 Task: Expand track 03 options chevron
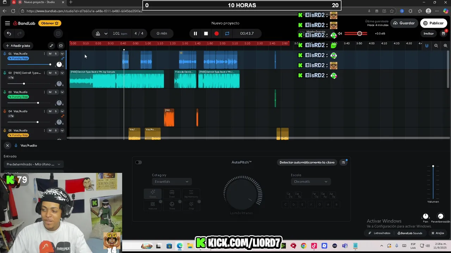(x=62, y=92)
